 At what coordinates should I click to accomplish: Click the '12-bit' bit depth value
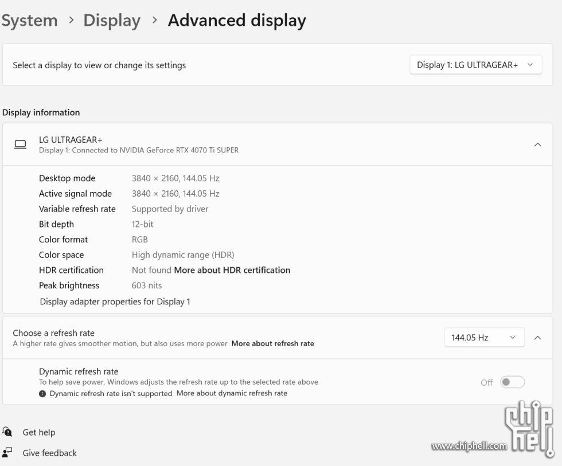[x=142, y=224]
